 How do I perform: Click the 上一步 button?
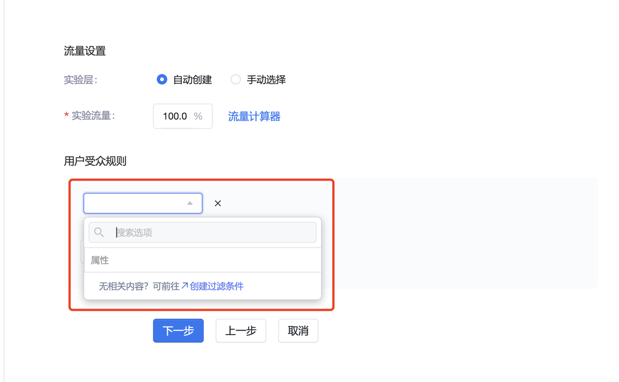point(241,331)
